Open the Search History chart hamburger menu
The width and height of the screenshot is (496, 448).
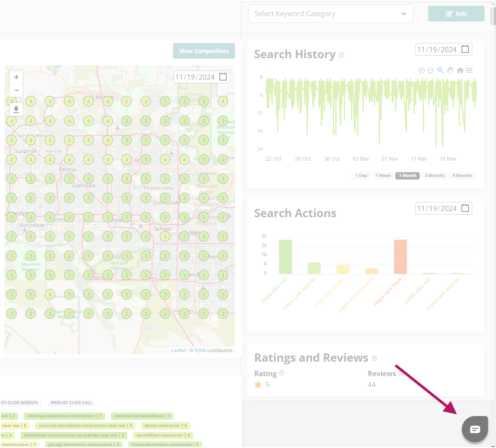469,71
